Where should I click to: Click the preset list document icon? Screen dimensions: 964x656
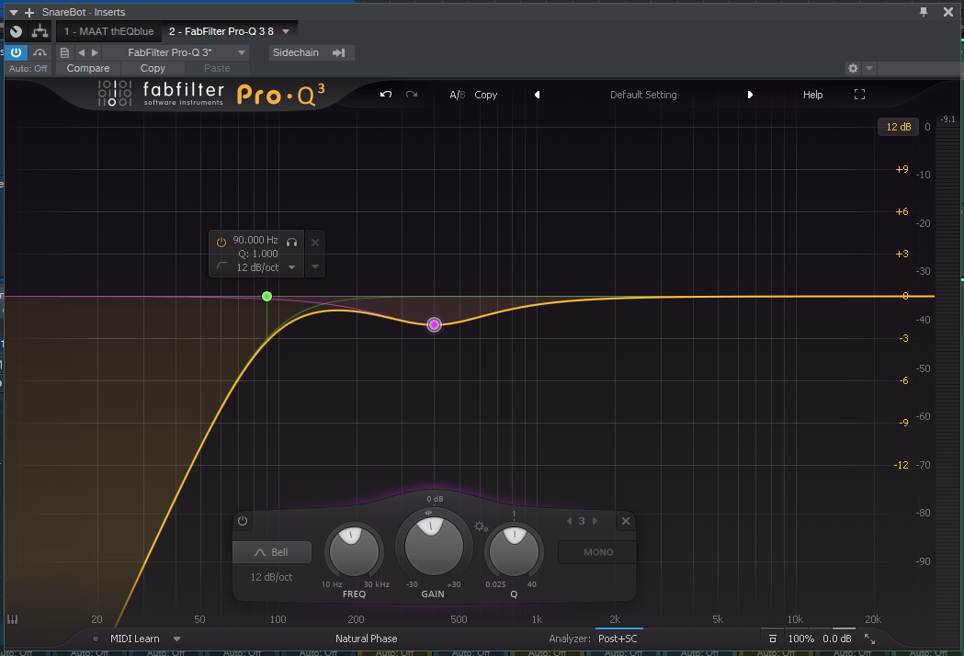click(63, 52)
